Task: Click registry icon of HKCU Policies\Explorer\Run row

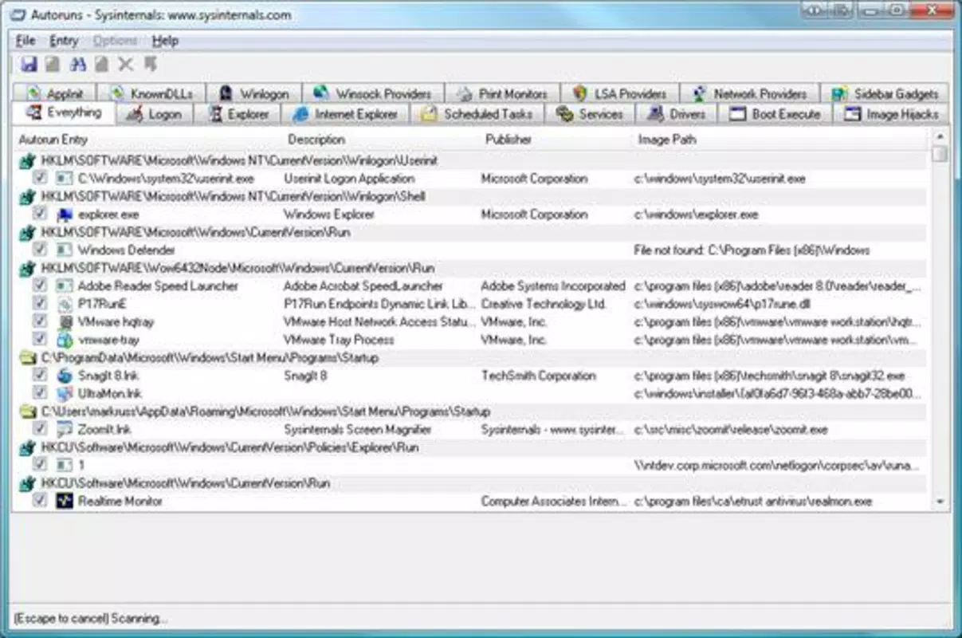Action: [29, 447]
